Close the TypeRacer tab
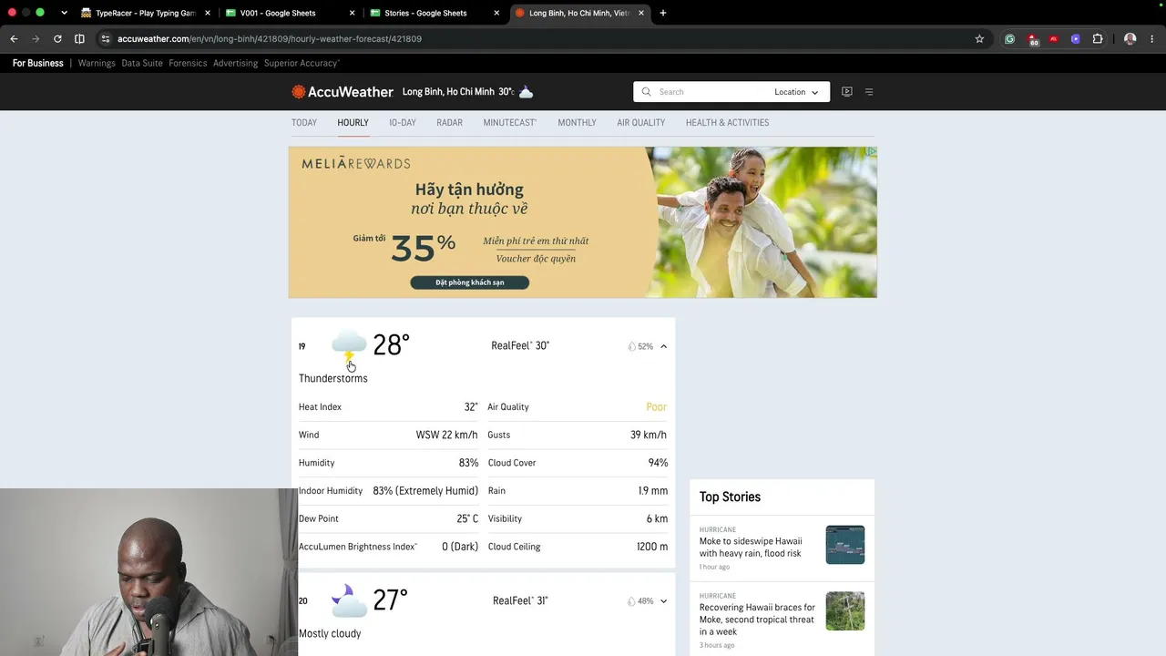This screenshot has height=656, width=1166. (209, 13)
